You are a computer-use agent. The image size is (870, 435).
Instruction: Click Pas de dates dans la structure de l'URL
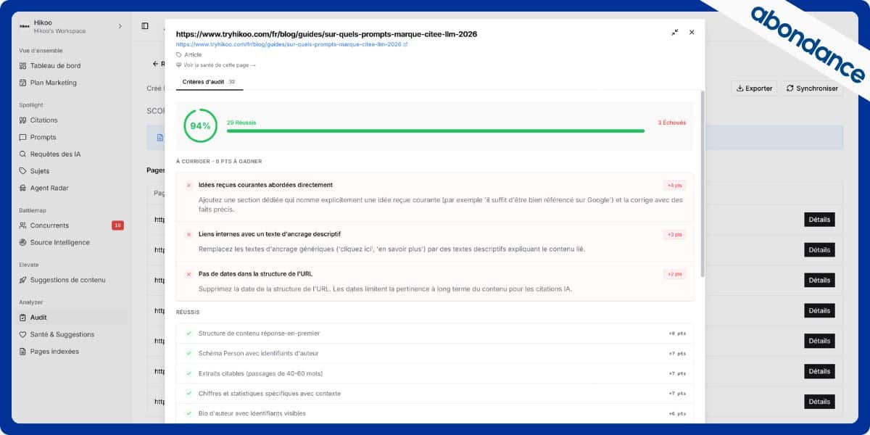click(x=255, y=274)
